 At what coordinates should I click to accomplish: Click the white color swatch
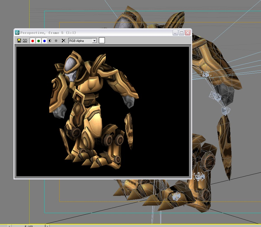[x=102, y=41]
